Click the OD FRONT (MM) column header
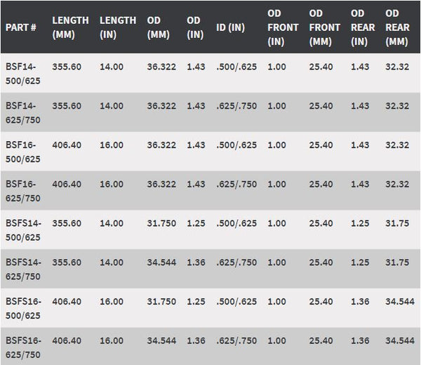Viewport: 421px width, 365px height. pos(323,27)
